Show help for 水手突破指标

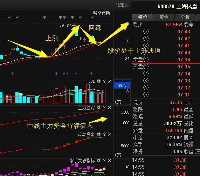[x=104, y=161]
